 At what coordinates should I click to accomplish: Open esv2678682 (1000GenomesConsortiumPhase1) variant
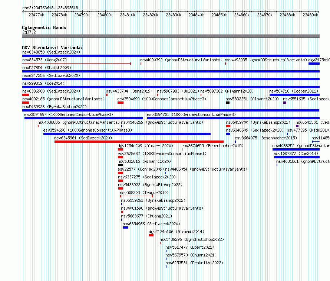tap(162, 154)
